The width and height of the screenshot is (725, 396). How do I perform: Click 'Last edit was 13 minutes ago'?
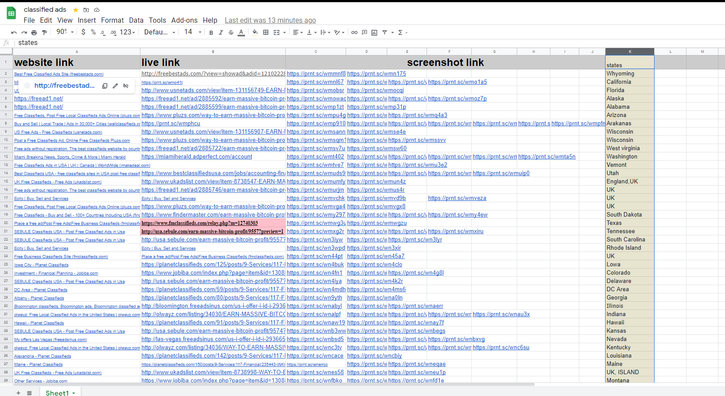coord(270,20)
